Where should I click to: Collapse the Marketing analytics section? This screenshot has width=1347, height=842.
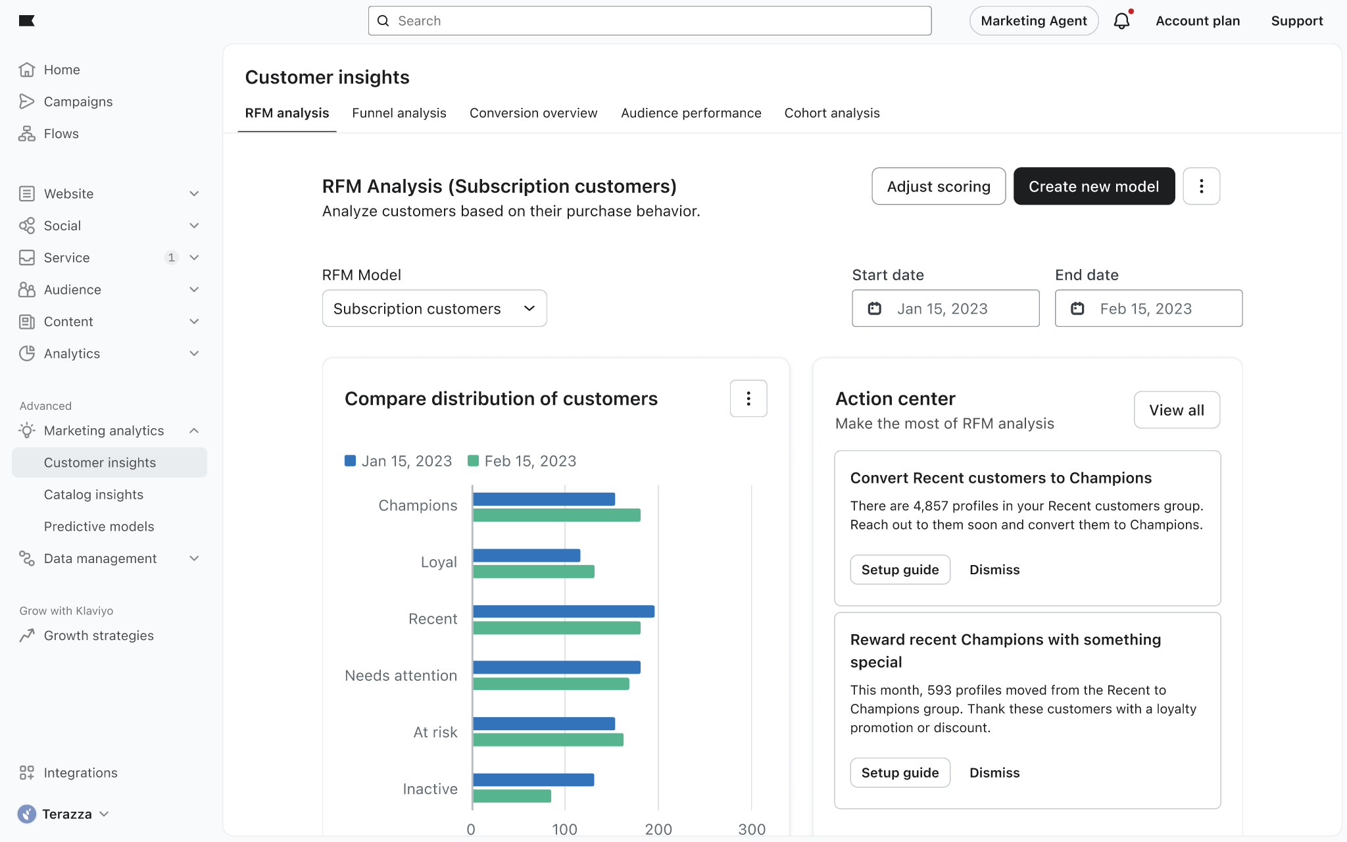point(194,430)
